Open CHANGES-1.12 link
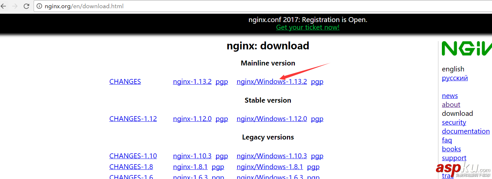The image size is (492, 179). [x=133, y=119]
